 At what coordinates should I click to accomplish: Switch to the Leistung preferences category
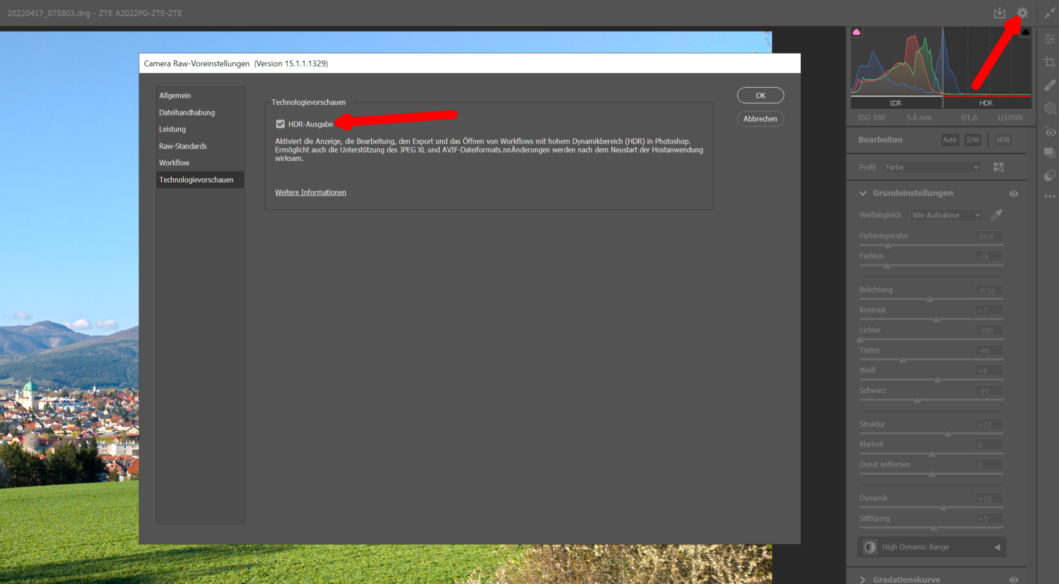[173, 129]
